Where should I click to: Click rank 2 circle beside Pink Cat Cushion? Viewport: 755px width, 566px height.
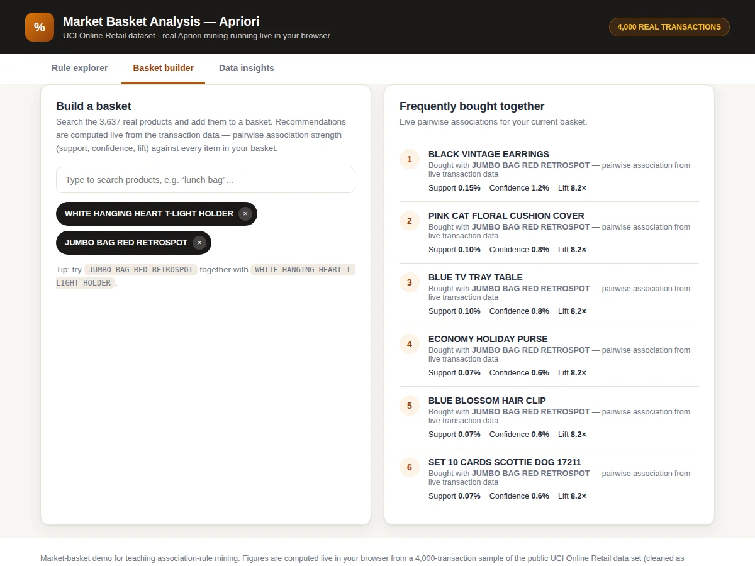pyautogui.click(x=410, y=221)
